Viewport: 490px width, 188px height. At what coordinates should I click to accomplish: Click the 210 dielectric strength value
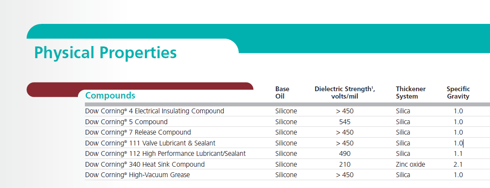tap(345, 164)
